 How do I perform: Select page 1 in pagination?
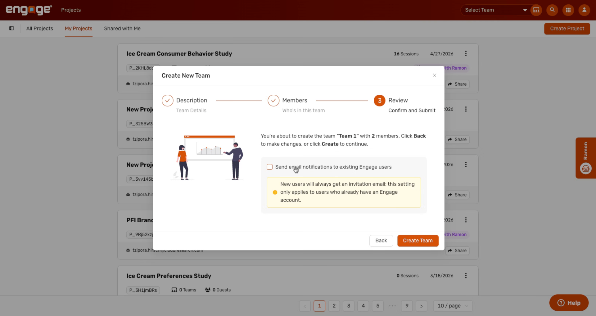[x=319, y=306]
